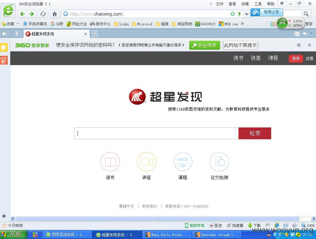Expand the address bar history dropdown arrow
This screenshot has height=239, width=316.
point(247,14)
